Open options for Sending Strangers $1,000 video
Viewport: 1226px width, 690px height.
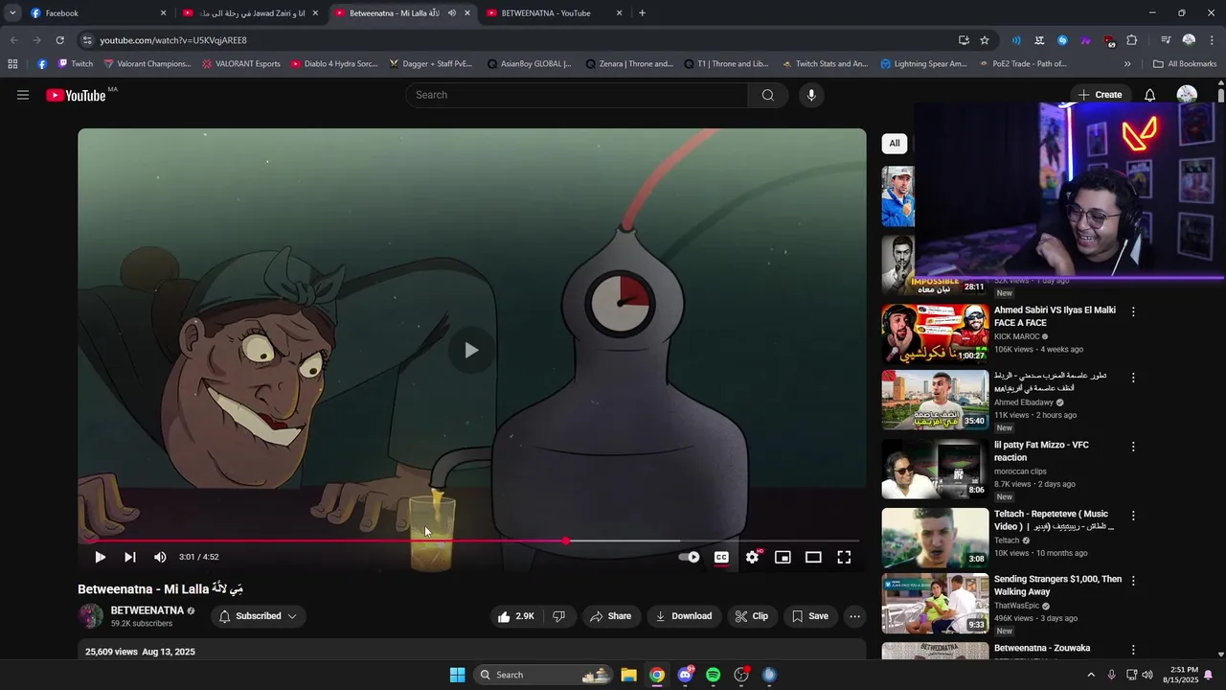click(1133, 581)
